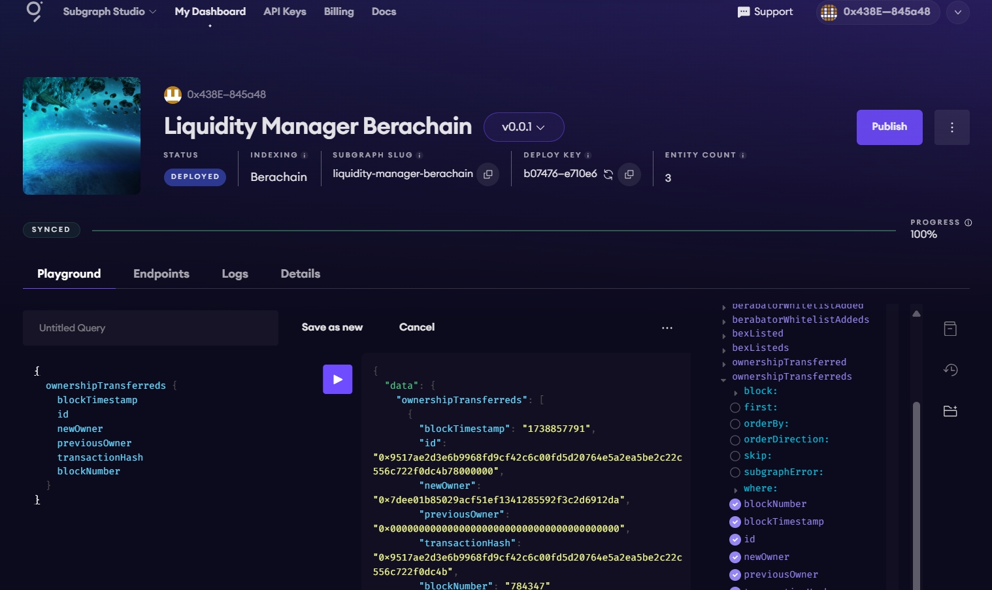The image size is (992, 590).
Task: Enable the subgraphError: argument
Action: pos(735,472)
